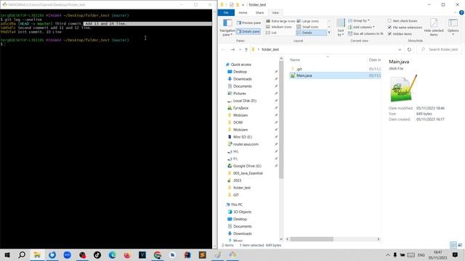Open taskbar Search magnifier
The image size is (465, 261).
coord(22,254)
